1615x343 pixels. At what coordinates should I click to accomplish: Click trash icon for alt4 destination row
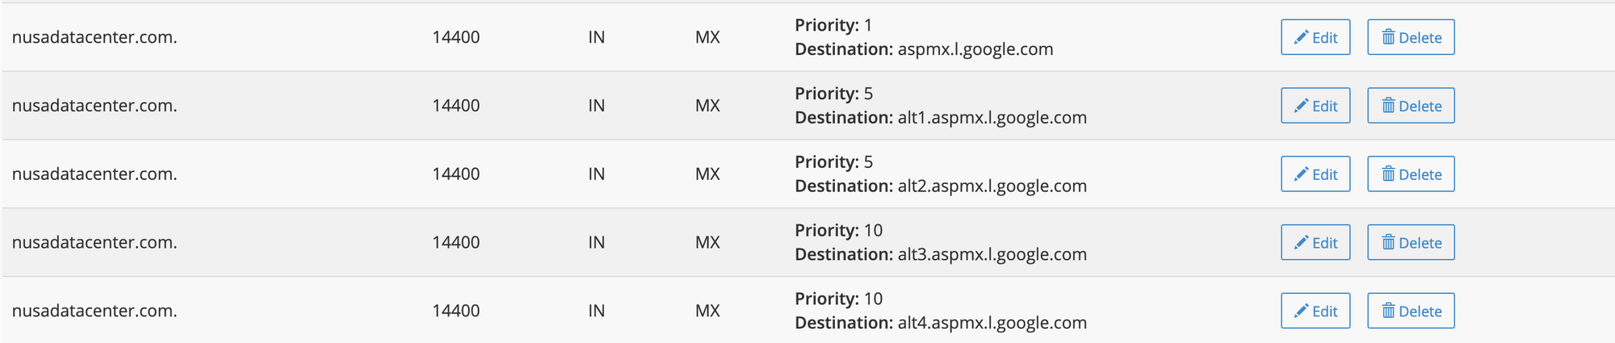(x=1388, y=311)
